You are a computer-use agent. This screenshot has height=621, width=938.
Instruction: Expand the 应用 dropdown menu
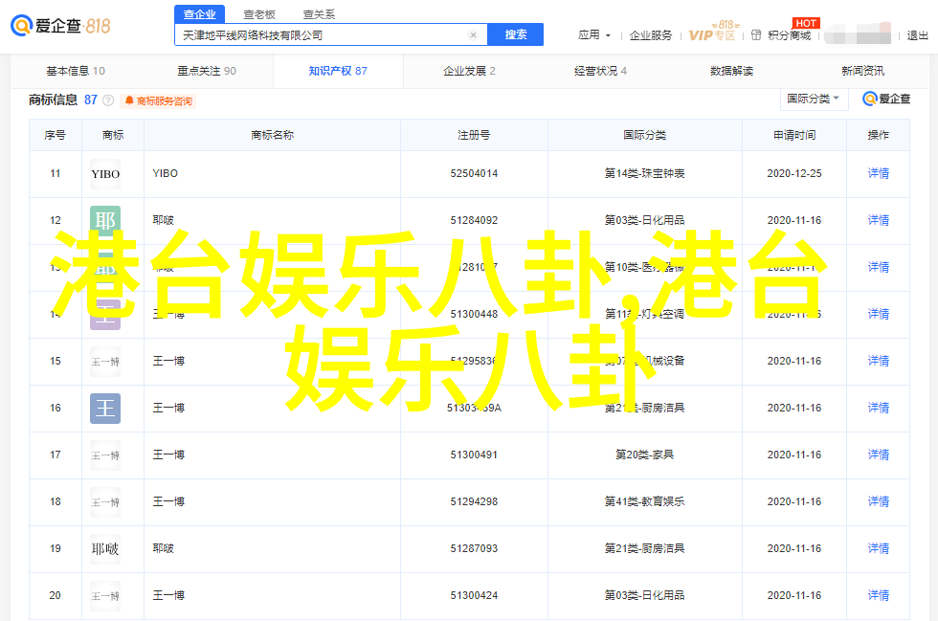tap(594, 35)
